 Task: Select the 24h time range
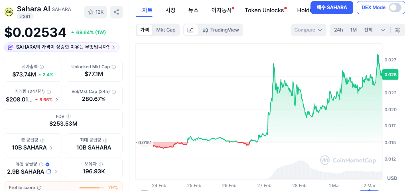(x=338, y=30)
